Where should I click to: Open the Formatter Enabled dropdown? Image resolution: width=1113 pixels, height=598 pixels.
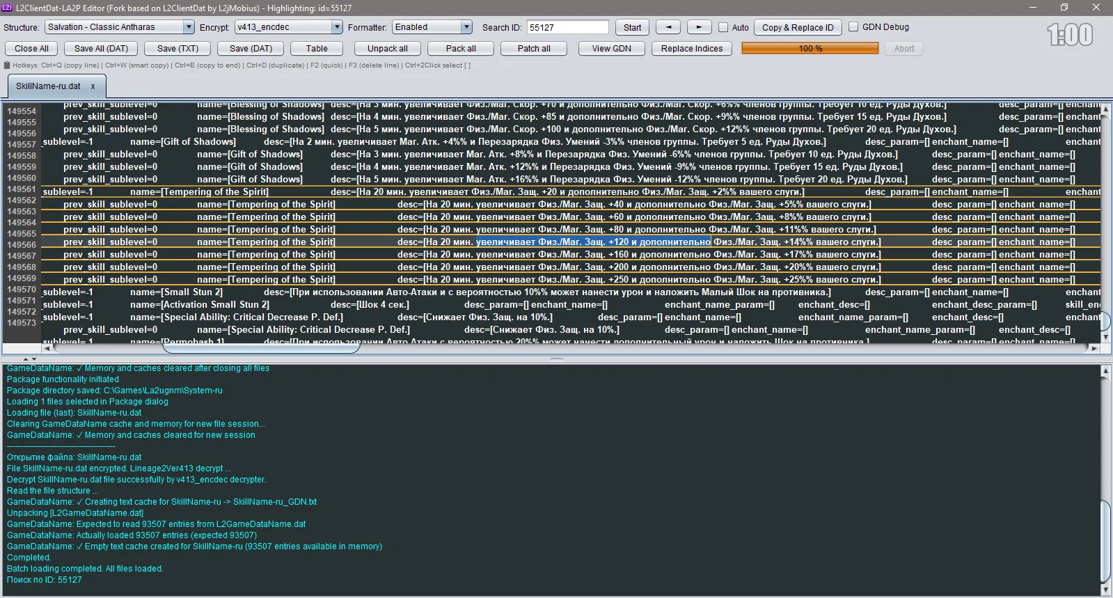pyautogui.click(x=432, y=27)
